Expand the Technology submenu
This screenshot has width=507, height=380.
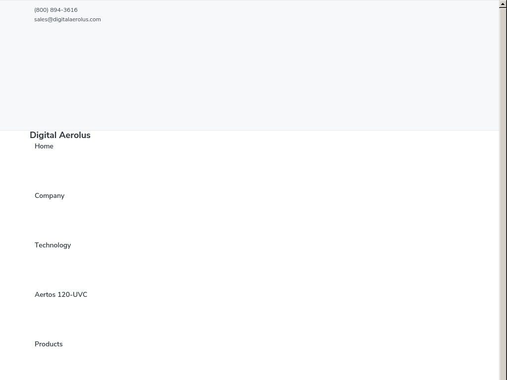click(52, 245)
